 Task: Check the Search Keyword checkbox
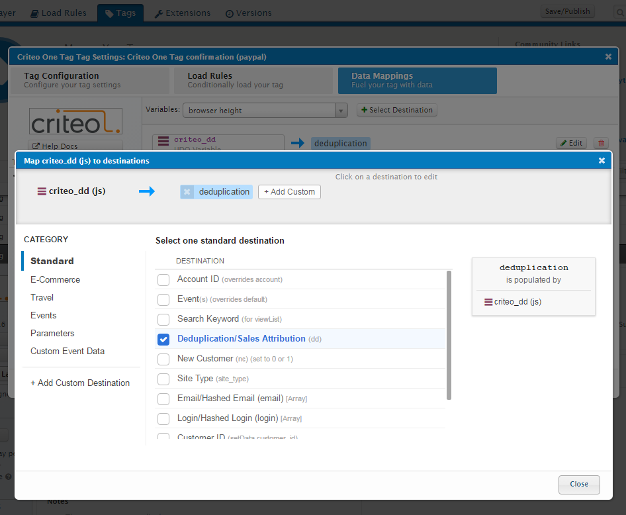pyautogui.click(x=163, y=319)
